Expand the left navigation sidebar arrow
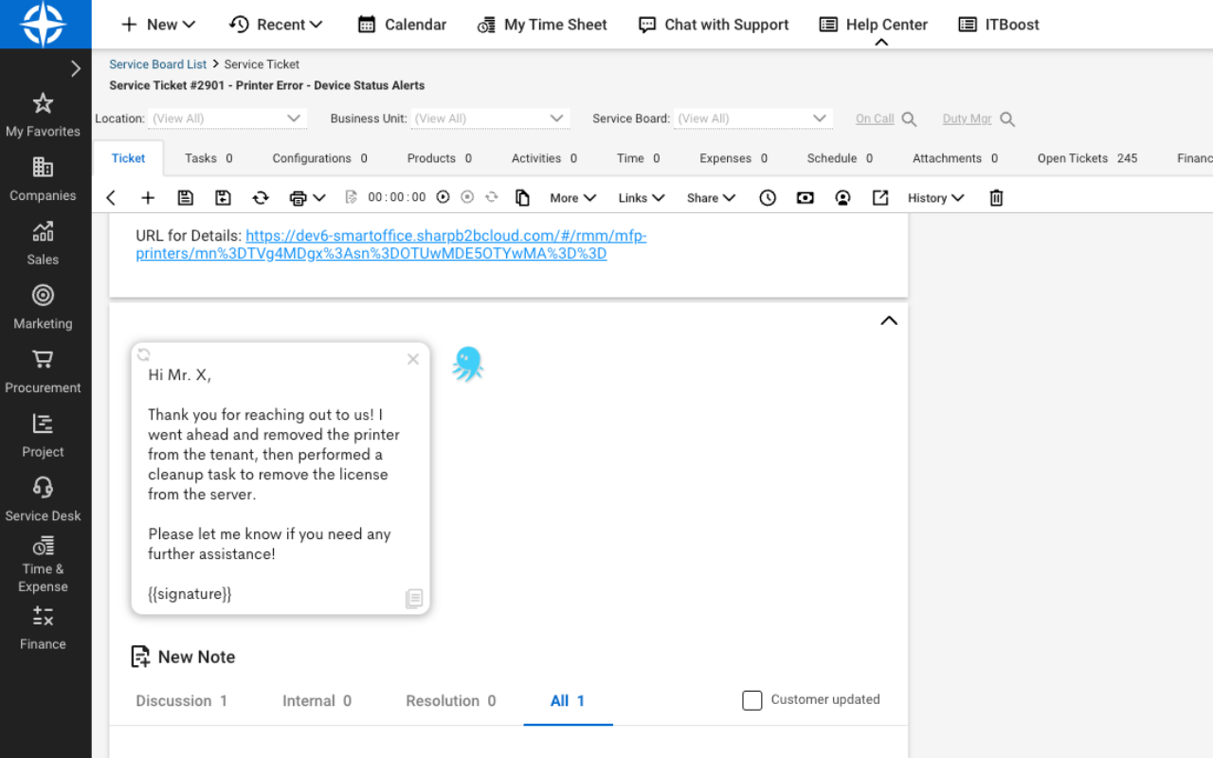Image resolution: width=1213 pixels, height=758 pixels. tap(76, 68)
